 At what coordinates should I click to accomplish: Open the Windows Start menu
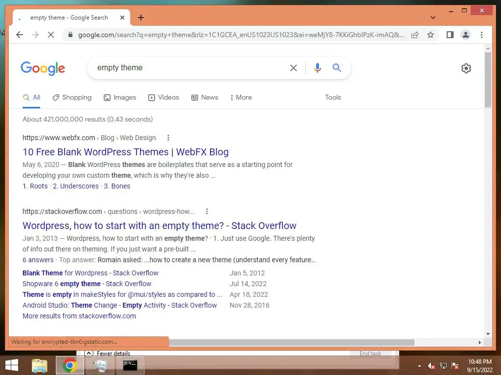pyautogui.click(x=12, y=365)
